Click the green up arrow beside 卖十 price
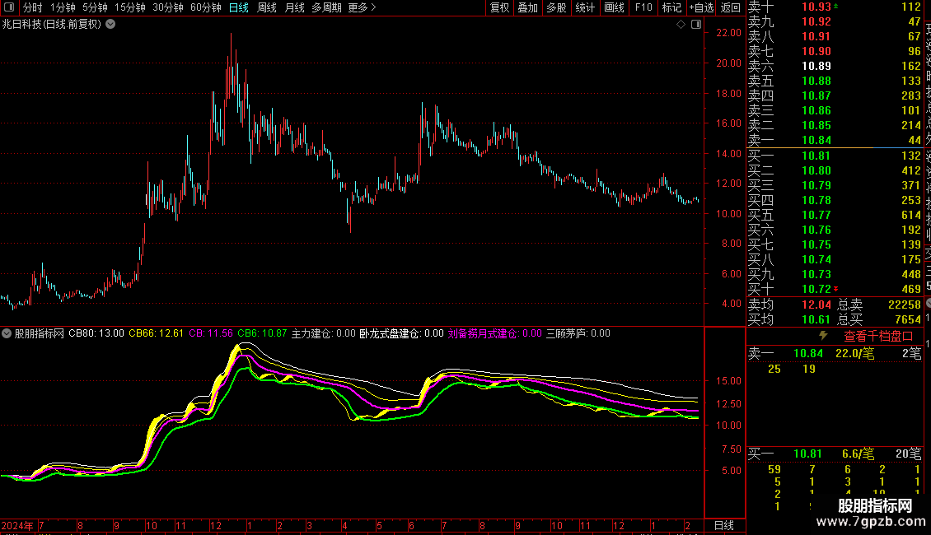931x535 pixels. click(837, 7)
